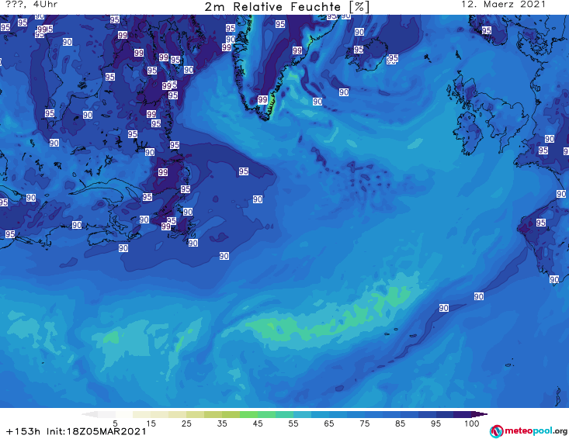The width and height of the screenshot is (569, 439).
Task: Click the bright green legend swatch before 45
Action: tap(248, 414)
